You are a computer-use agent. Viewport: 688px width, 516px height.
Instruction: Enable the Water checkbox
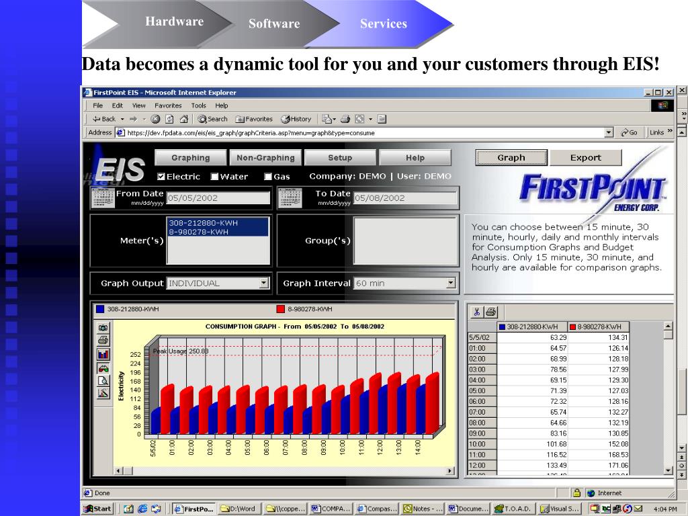(x=214, y=177)
